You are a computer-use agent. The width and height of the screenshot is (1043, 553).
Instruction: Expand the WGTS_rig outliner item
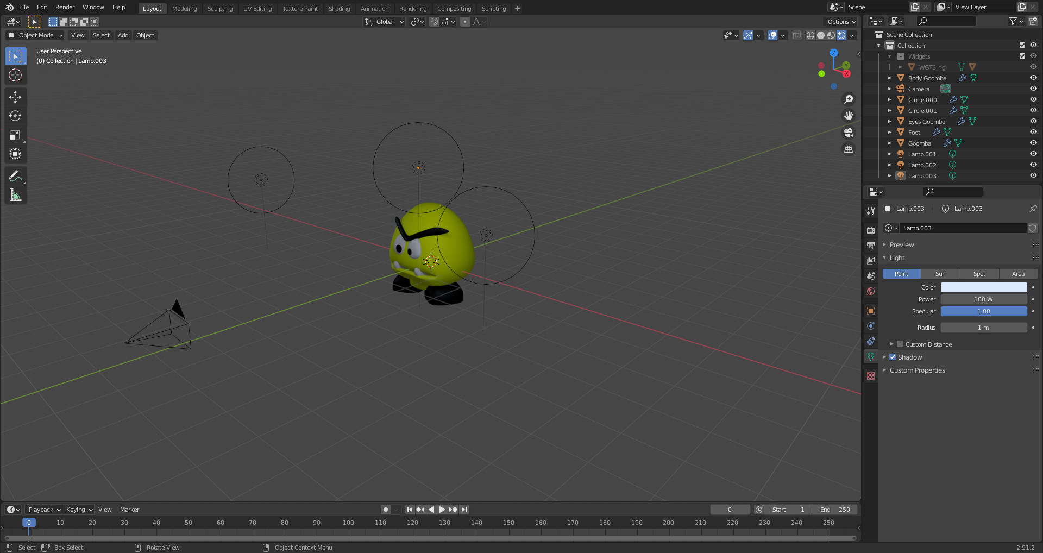tap(901, 67)
